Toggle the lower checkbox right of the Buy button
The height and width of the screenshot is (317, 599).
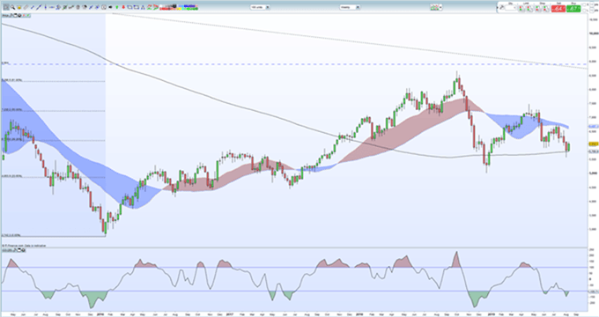584,11
